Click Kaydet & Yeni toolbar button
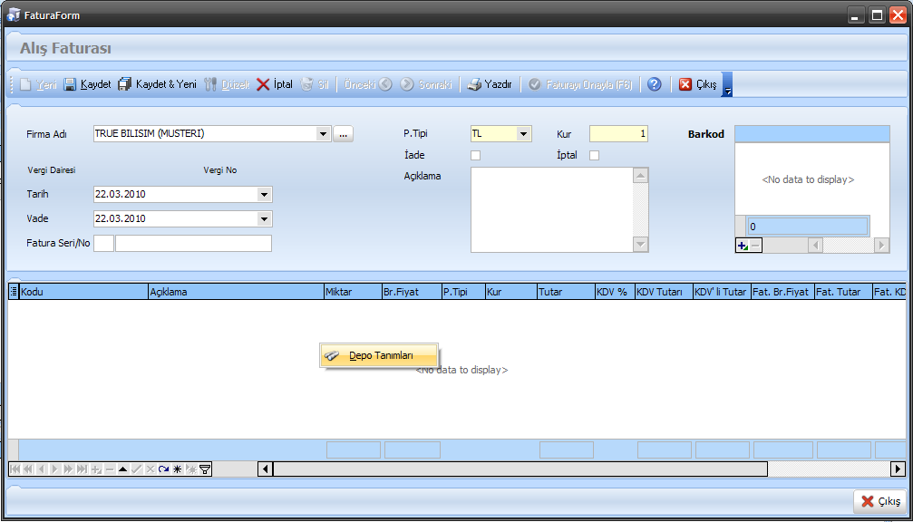 (157, 84)
